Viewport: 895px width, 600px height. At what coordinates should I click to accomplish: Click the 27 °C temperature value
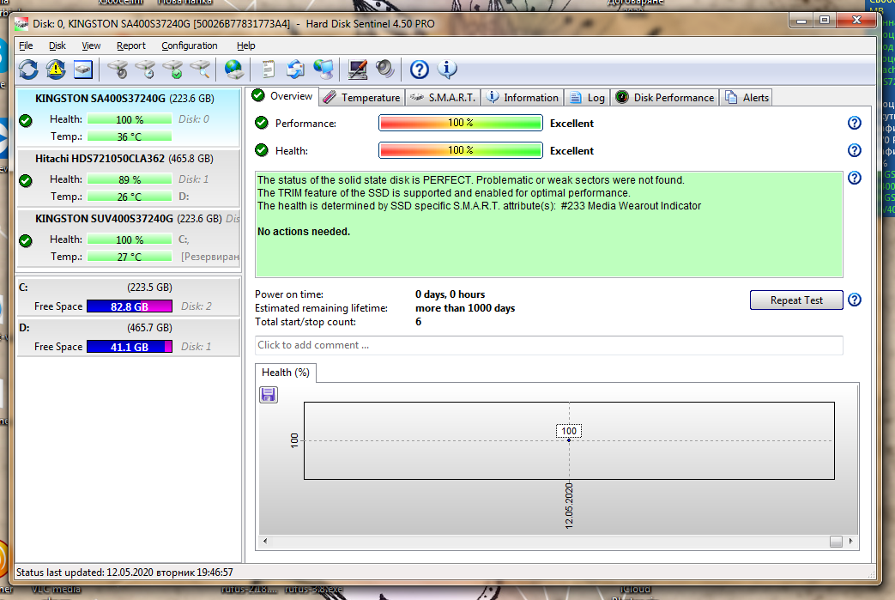130,257
